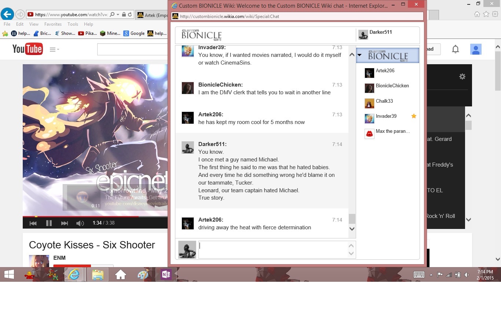
Task: Open the IE favorites star at the window's top right
Action: click(x=486, y=14)
